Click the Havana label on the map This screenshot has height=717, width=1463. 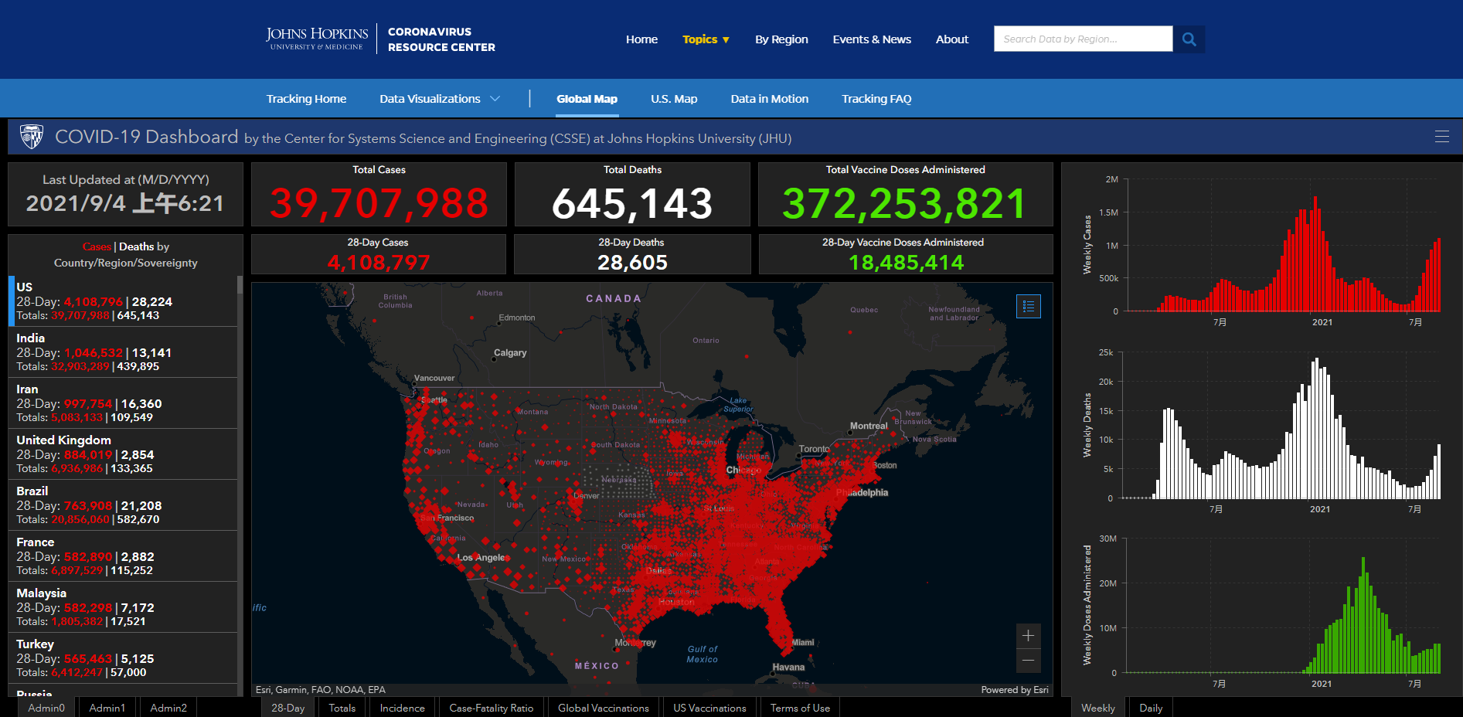(788, 667)
